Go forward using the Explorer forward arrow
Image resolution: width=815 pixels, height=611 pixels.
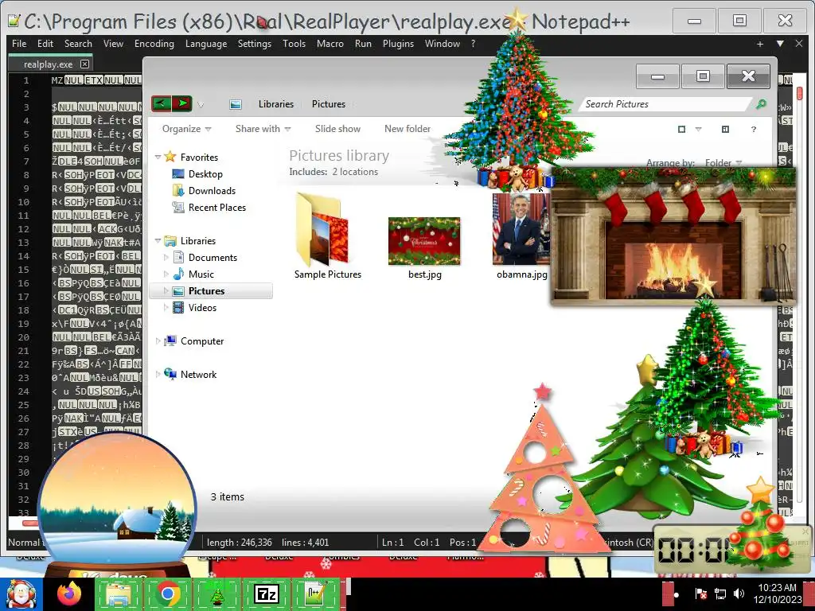pos(182,103)
